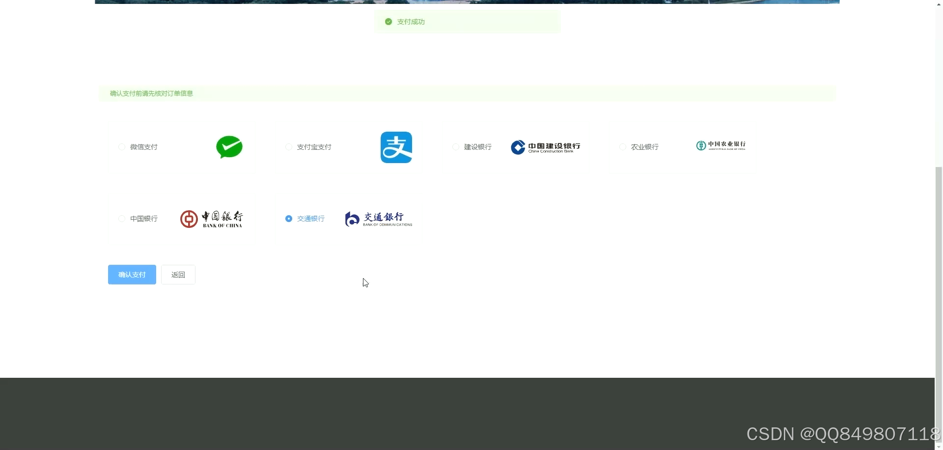Select the 农业银行 radio button
Image resolution: width=943 pixels, height=450 pixels.
(623, 147)
